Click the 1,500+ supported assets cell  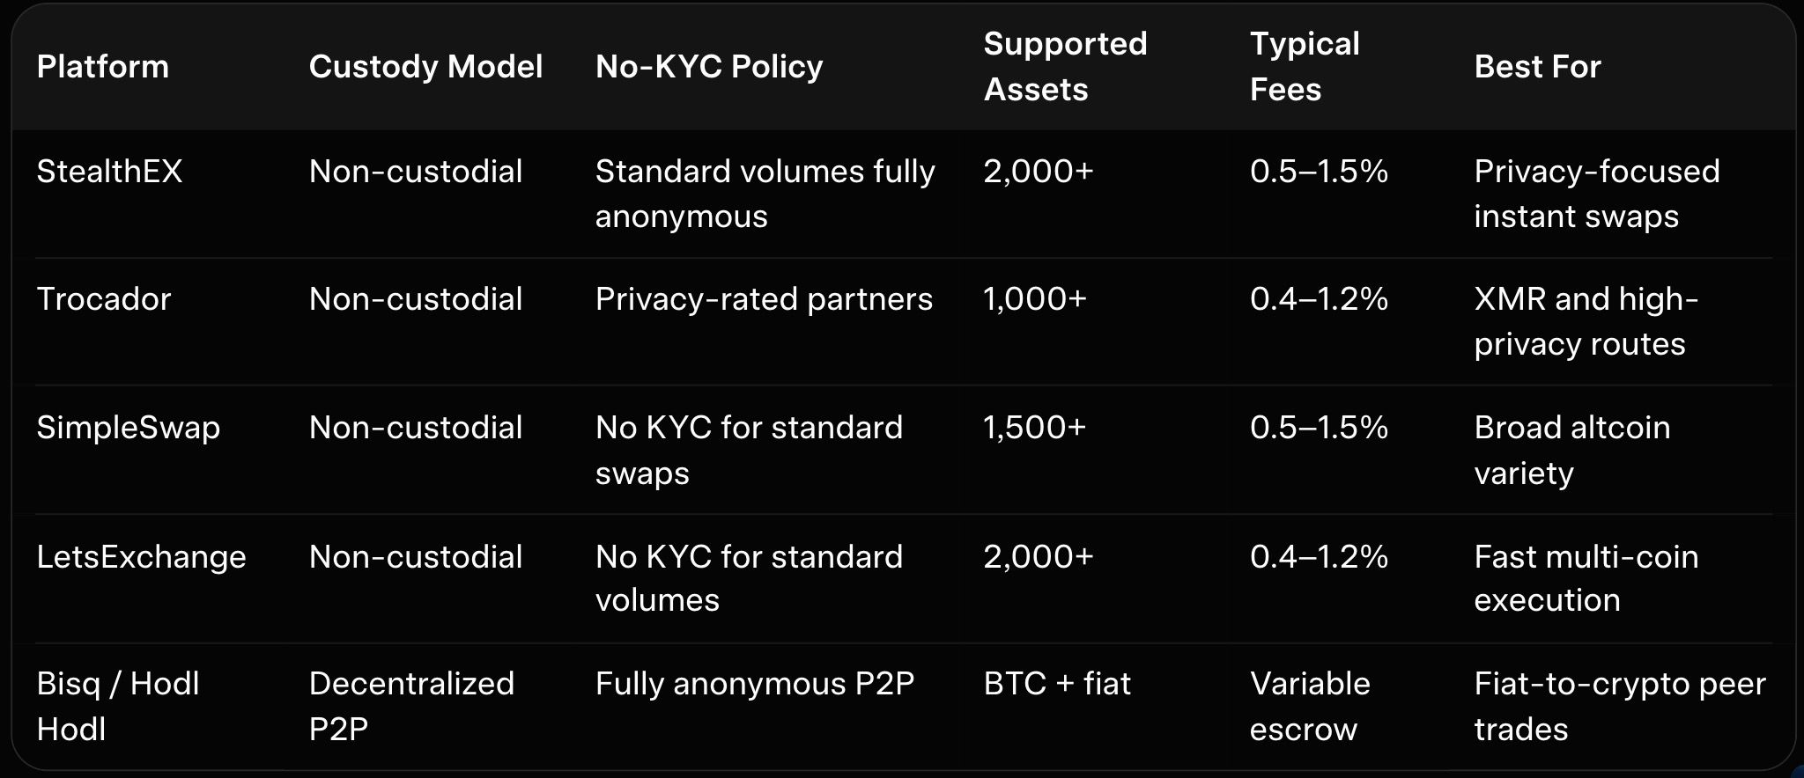tap(1035, 428)
